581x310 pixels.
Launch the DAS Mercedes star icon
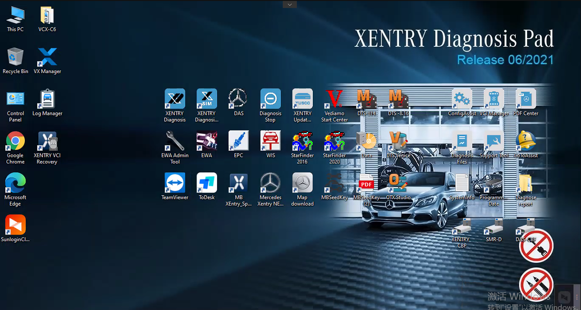(238, 99)
